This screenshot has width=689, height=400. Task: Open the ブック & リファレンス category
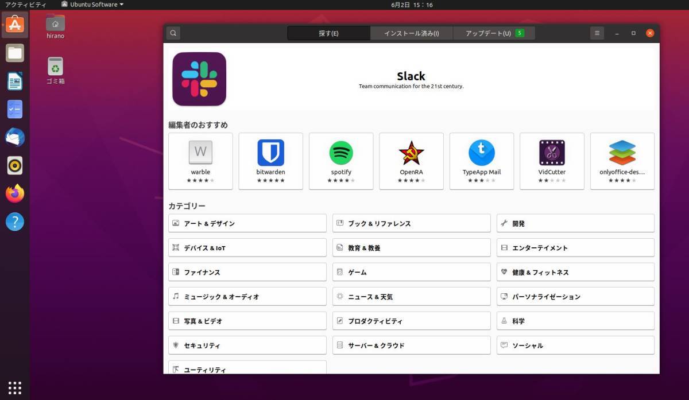[412, 223]
